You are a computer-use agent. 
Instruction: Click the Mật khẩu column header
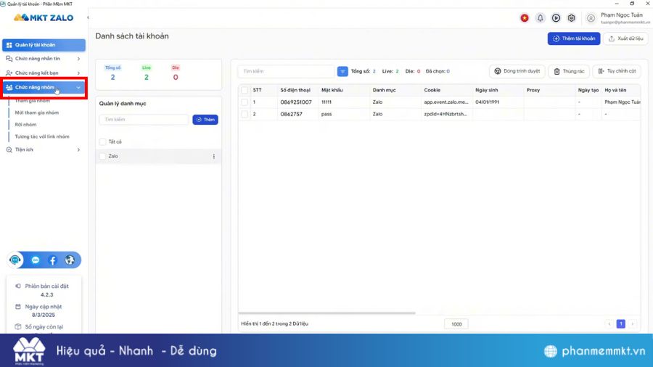[332, 90]
